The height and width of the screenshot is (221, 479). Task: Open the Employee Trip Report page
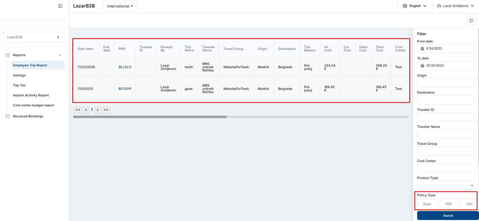click(x=38, y=65)
